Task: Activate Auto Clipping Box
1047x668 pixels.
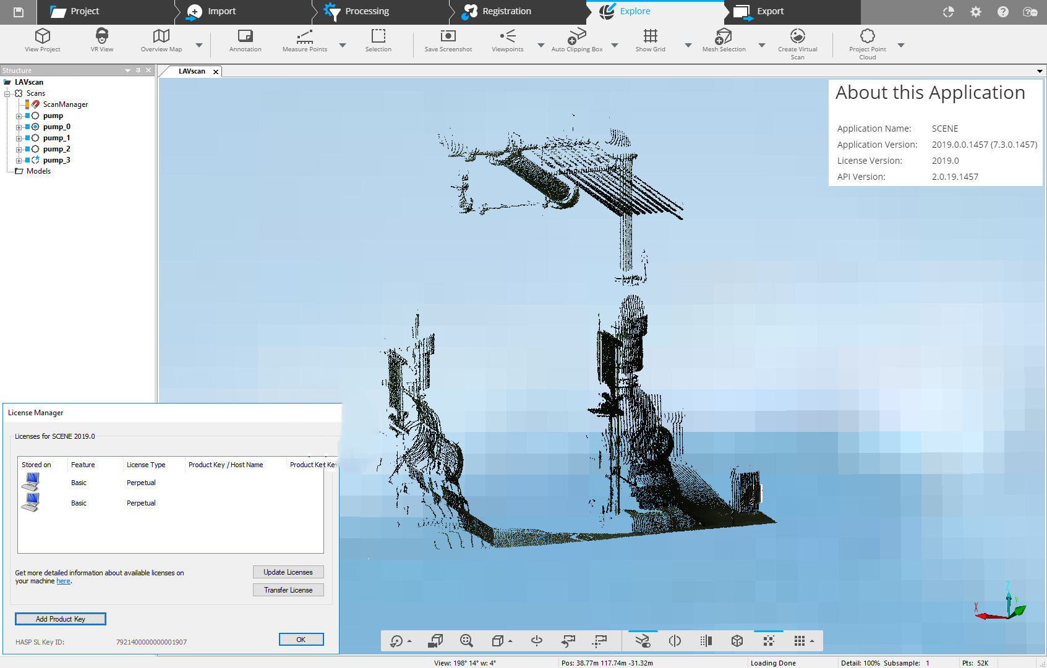Action: (x=577, y=40)
